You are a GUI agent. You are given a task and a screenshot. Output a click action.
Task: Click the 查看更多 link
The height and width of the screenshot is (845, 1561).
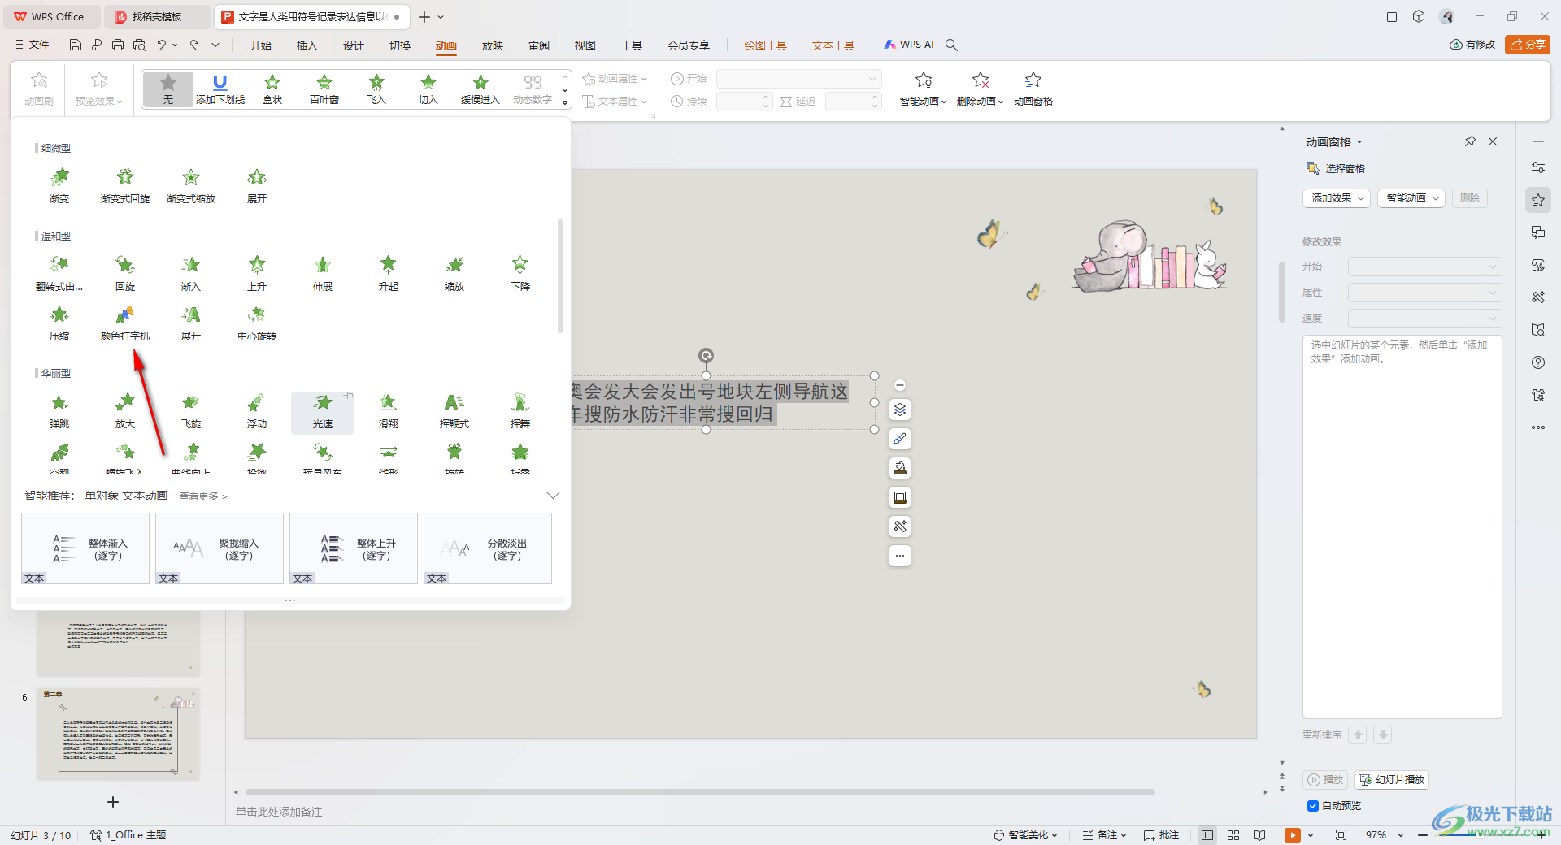click(203, 496)
